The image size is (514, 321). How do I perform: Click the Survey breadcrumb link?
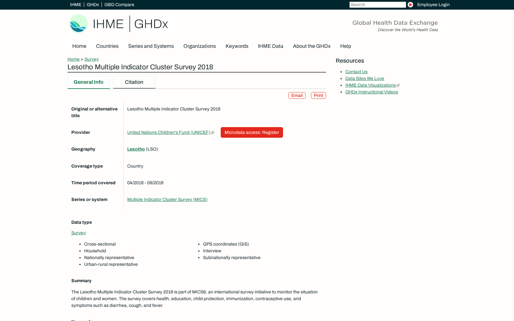(x=92, y=59)
